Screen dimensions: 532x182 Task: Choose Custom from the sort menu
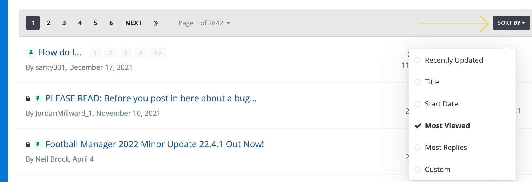click(418, 169)
